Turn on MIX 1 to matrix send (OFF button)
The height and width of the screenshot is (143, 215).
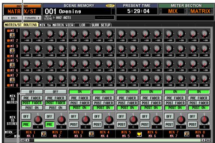click(32, 92)
